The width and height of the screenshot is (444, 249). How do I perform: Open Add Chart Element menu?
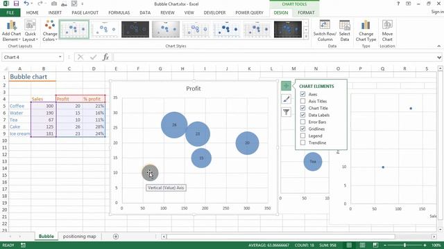11,31
